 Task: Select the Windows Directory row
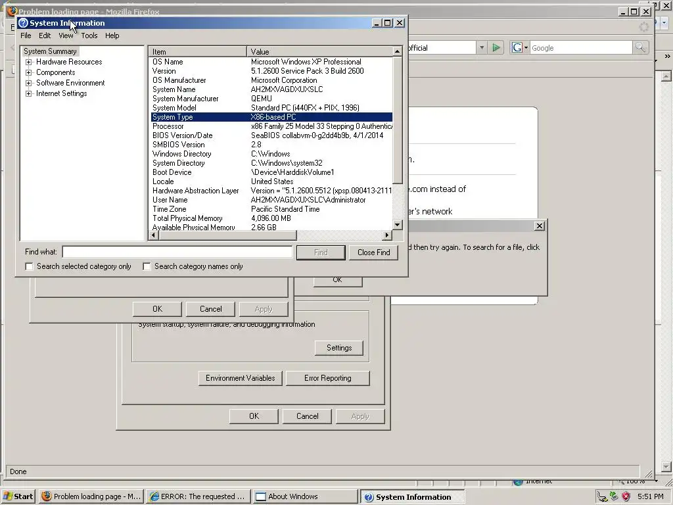point(271,154)
